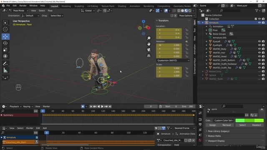Lock the Location X value
Image resolution: width=267 pixels, height=150 pixels.
click(x=187, y=30)
